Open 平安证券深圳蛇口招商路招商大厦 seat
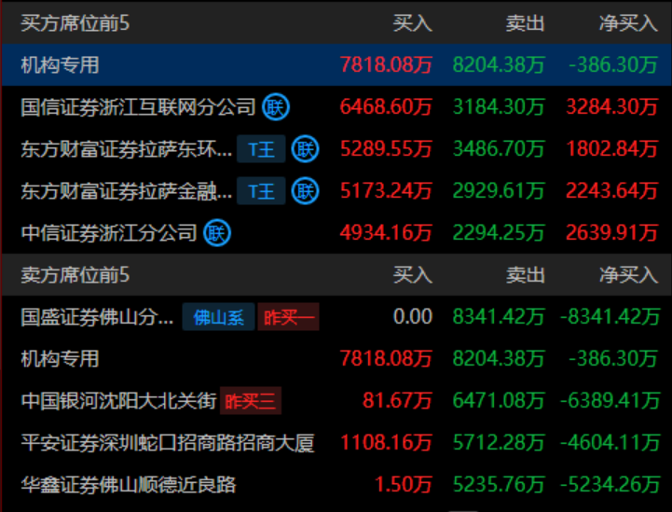 168,443
